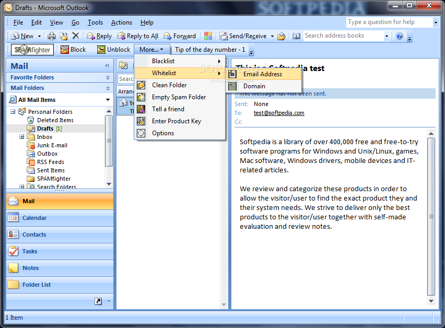Select the Whitelist menu entry
Screen dimensions: 445x328
point(180,73)
